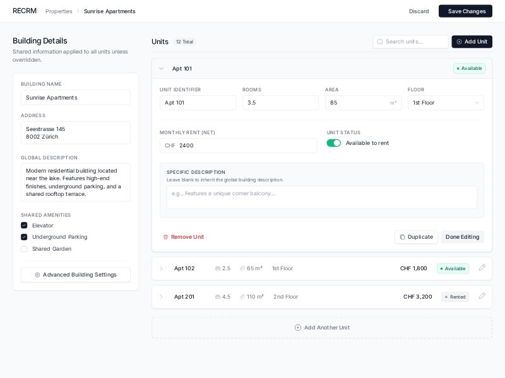
Task: Collapse the Apt 101 unit panel
Action: coord(162,69)
